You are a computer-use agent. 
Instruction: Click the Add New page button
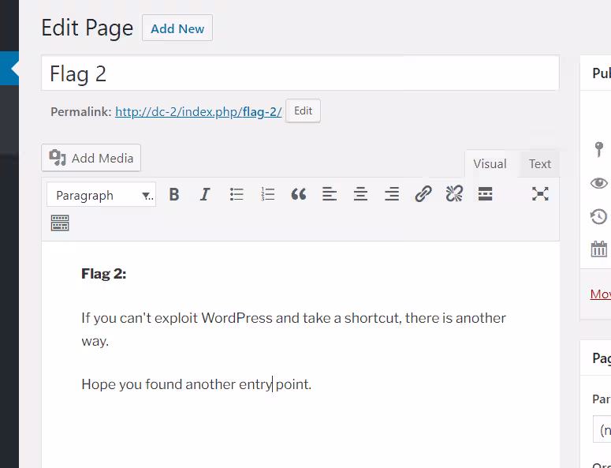(x=177, y=28)
